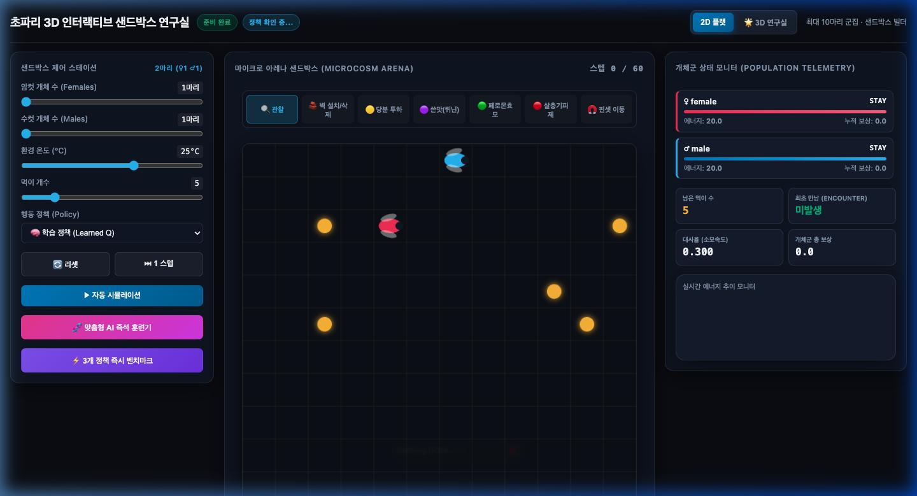Choose the 당분 투하 sugar drop tool
This screenshot has height=496, width=917.
[383, 109]
